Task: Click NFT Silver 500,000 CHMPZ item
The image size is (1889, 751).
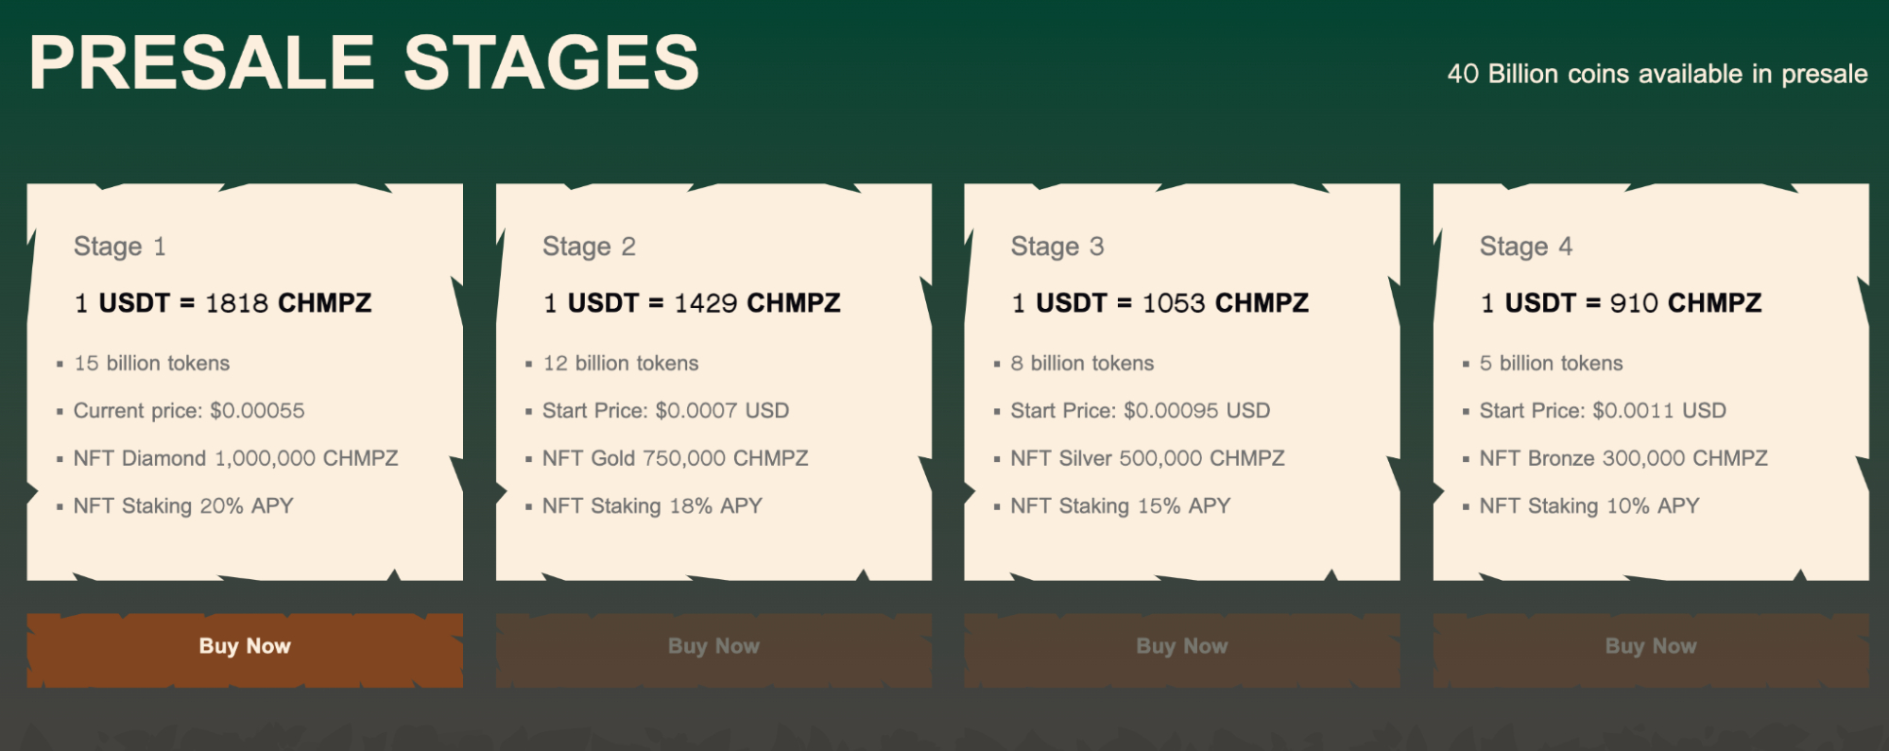Action: click(1148, 458)
